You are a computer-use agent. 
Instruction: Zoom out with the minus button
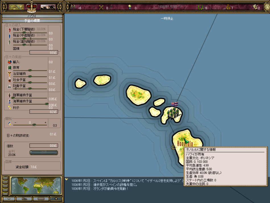[x=9, y=199]
